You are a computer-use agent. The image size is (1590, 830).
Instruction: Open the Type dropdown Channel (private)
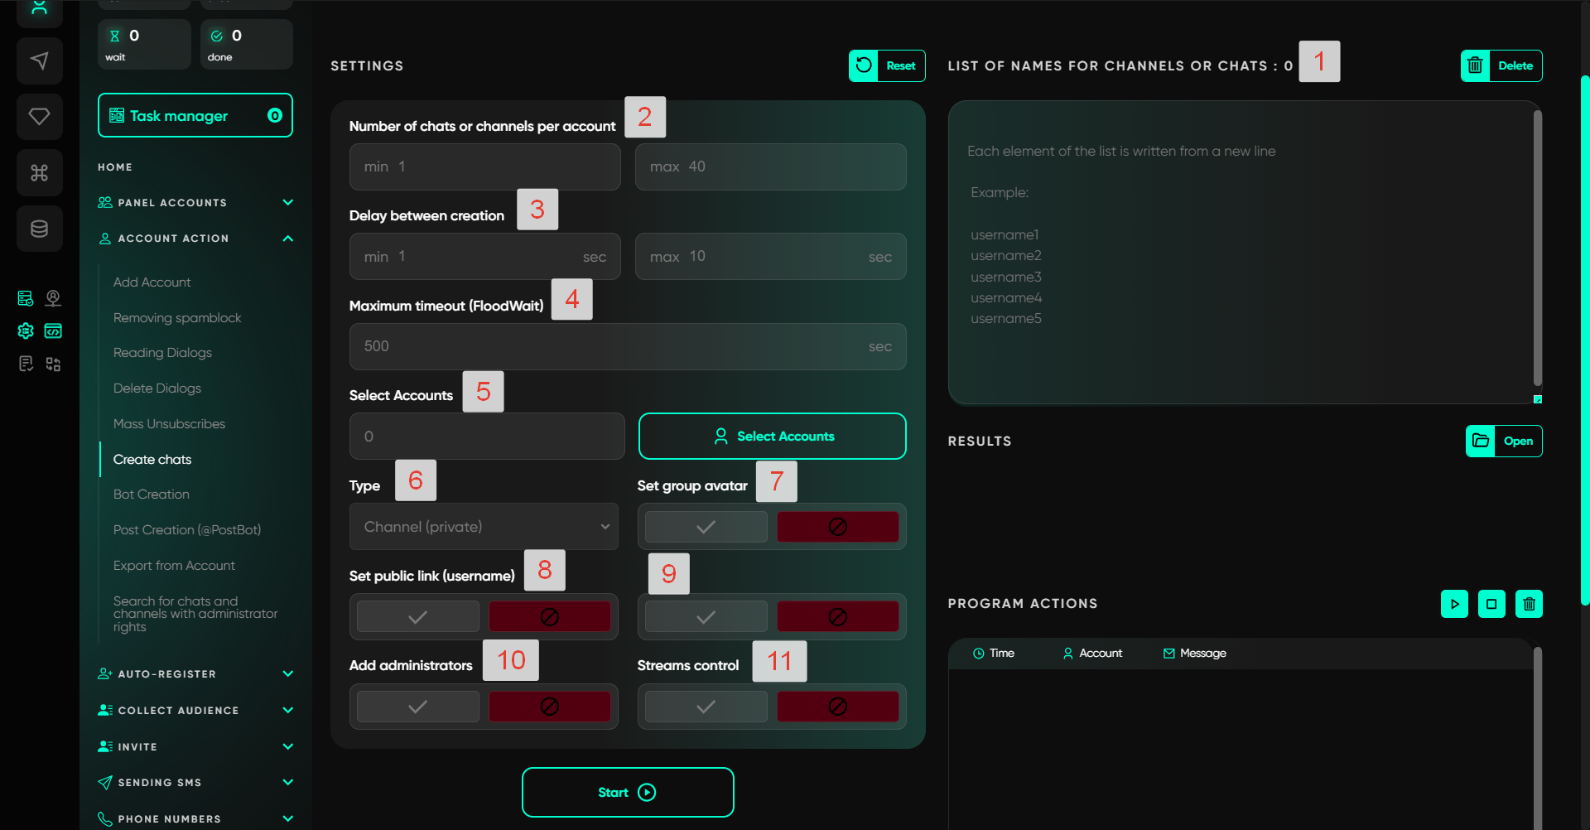(x=484, y=527)
